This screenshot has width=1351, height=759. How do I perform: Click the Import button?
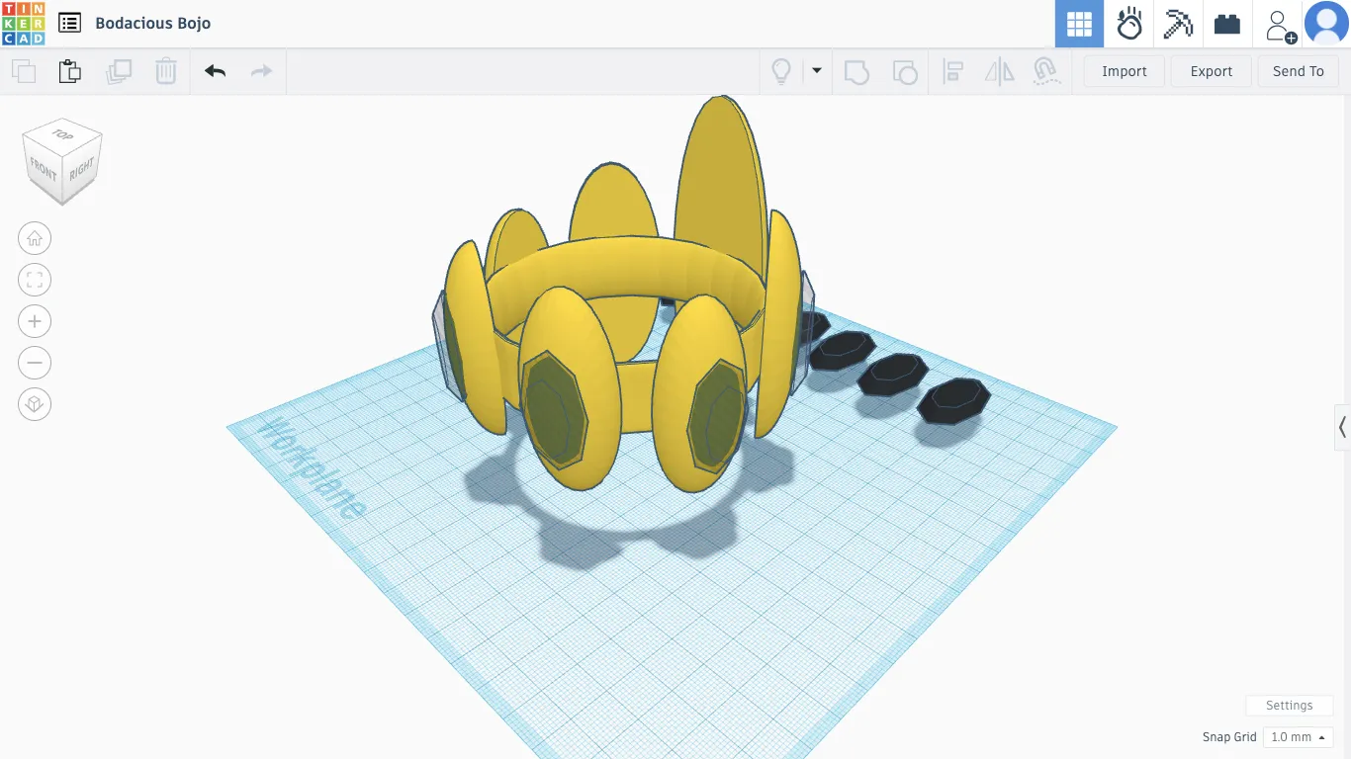pyautogui.click(x=1125, y=71)
